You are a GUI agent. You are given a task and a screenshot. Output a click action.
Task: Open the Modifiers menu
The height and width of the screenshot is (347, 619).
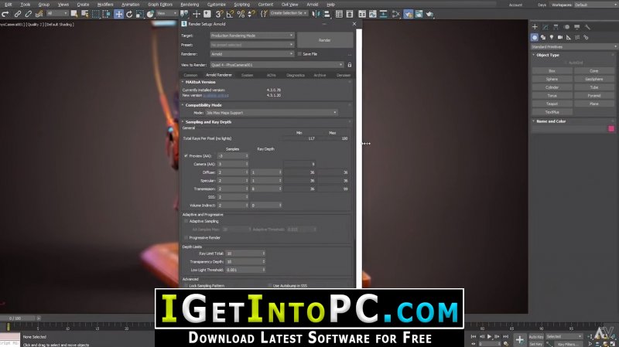(x=105, y=5)
